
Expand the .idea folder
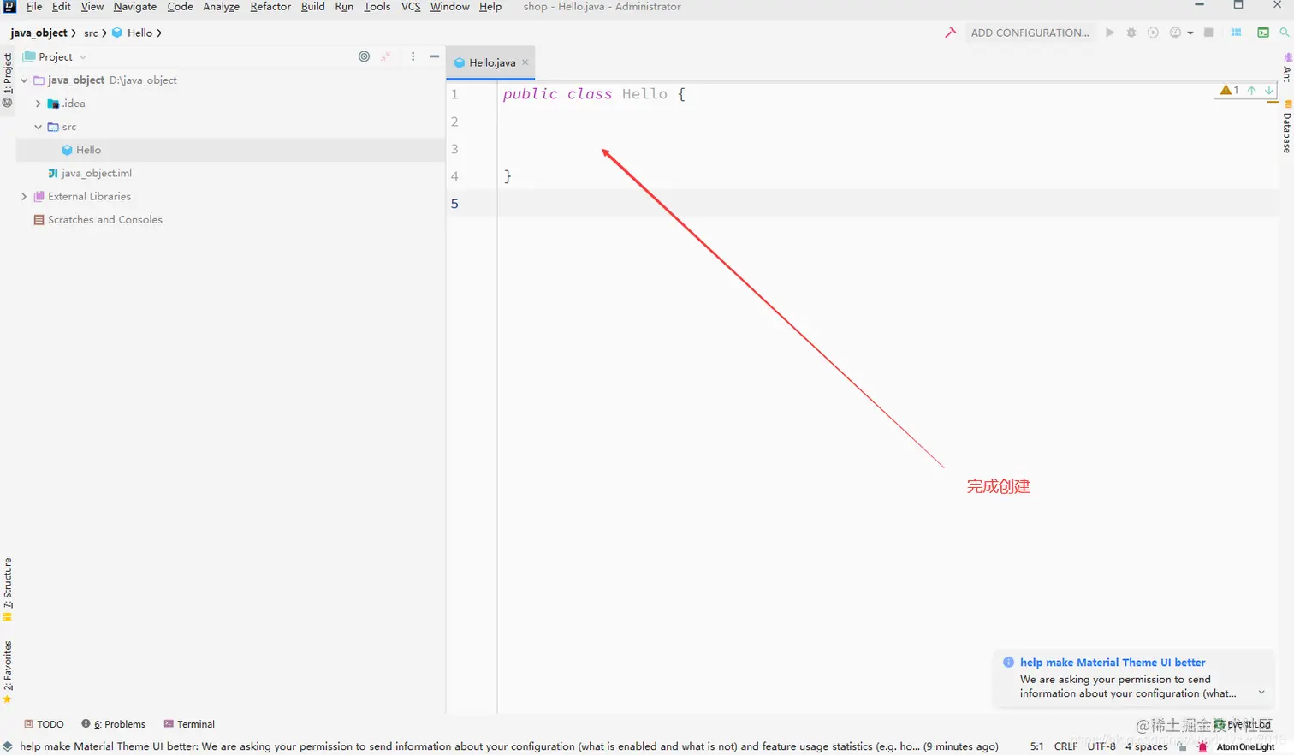tap(38, 104)
